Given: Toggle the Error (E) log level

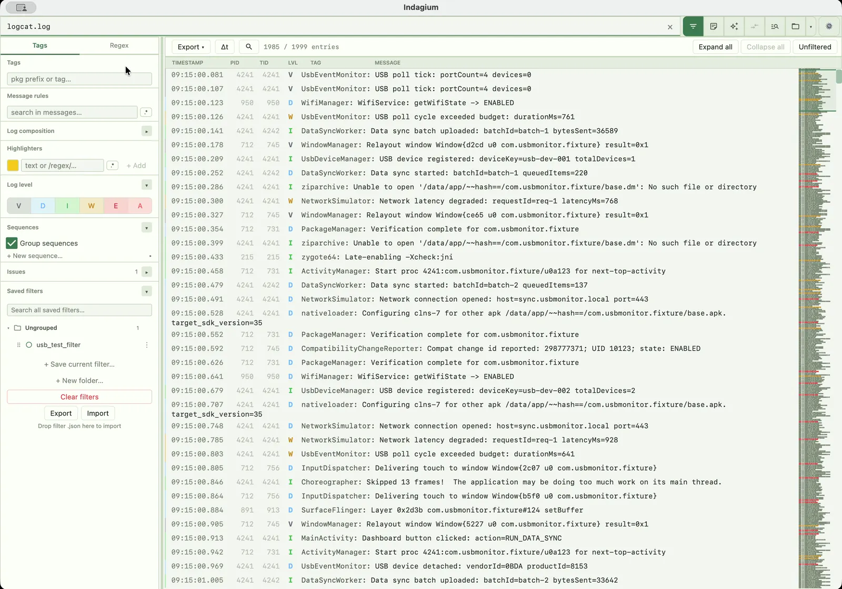Looking at the screenshot, I should pyautogui.click(x=116, y=206).
